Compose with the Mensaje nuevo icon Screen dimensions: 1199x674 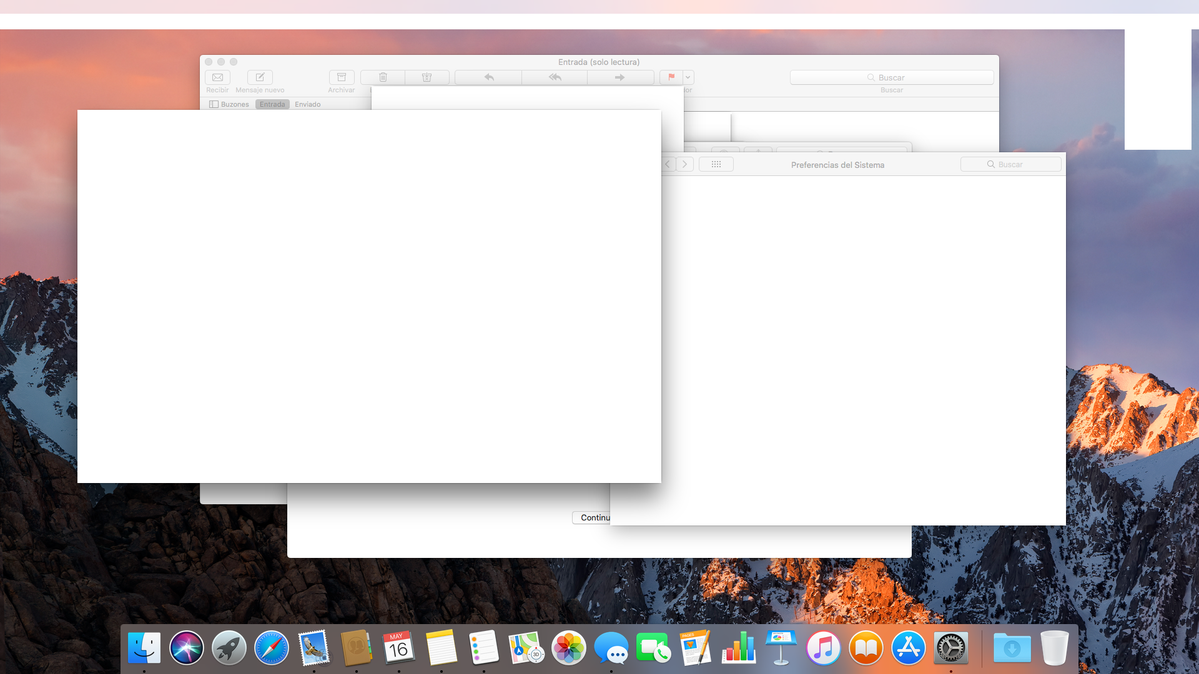pyautogui.click(x=260, y=77)
